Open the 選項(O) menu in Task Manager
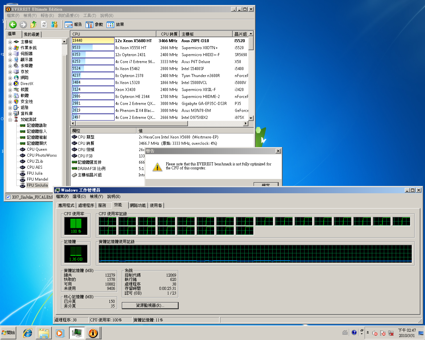 click(79, 197)
